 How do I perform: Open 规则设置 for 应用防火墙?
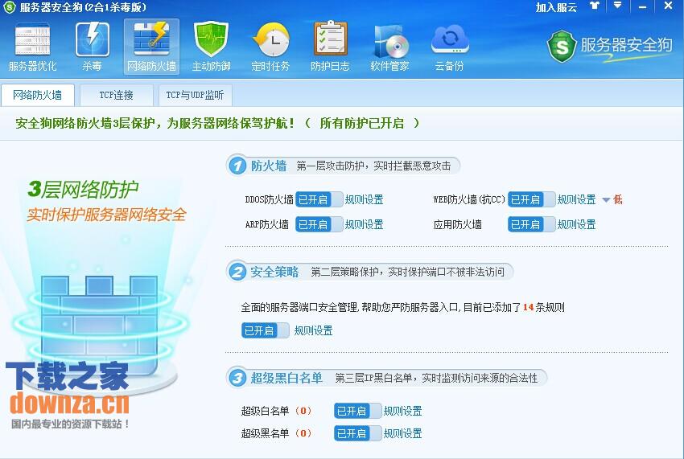click(576, 224)
